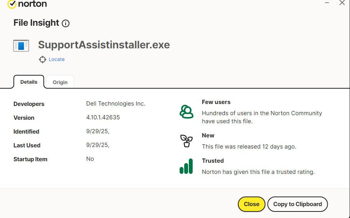Click the Trusted green bars icon
Viewport: 350px width, 218px height.
tap(186, 166)
